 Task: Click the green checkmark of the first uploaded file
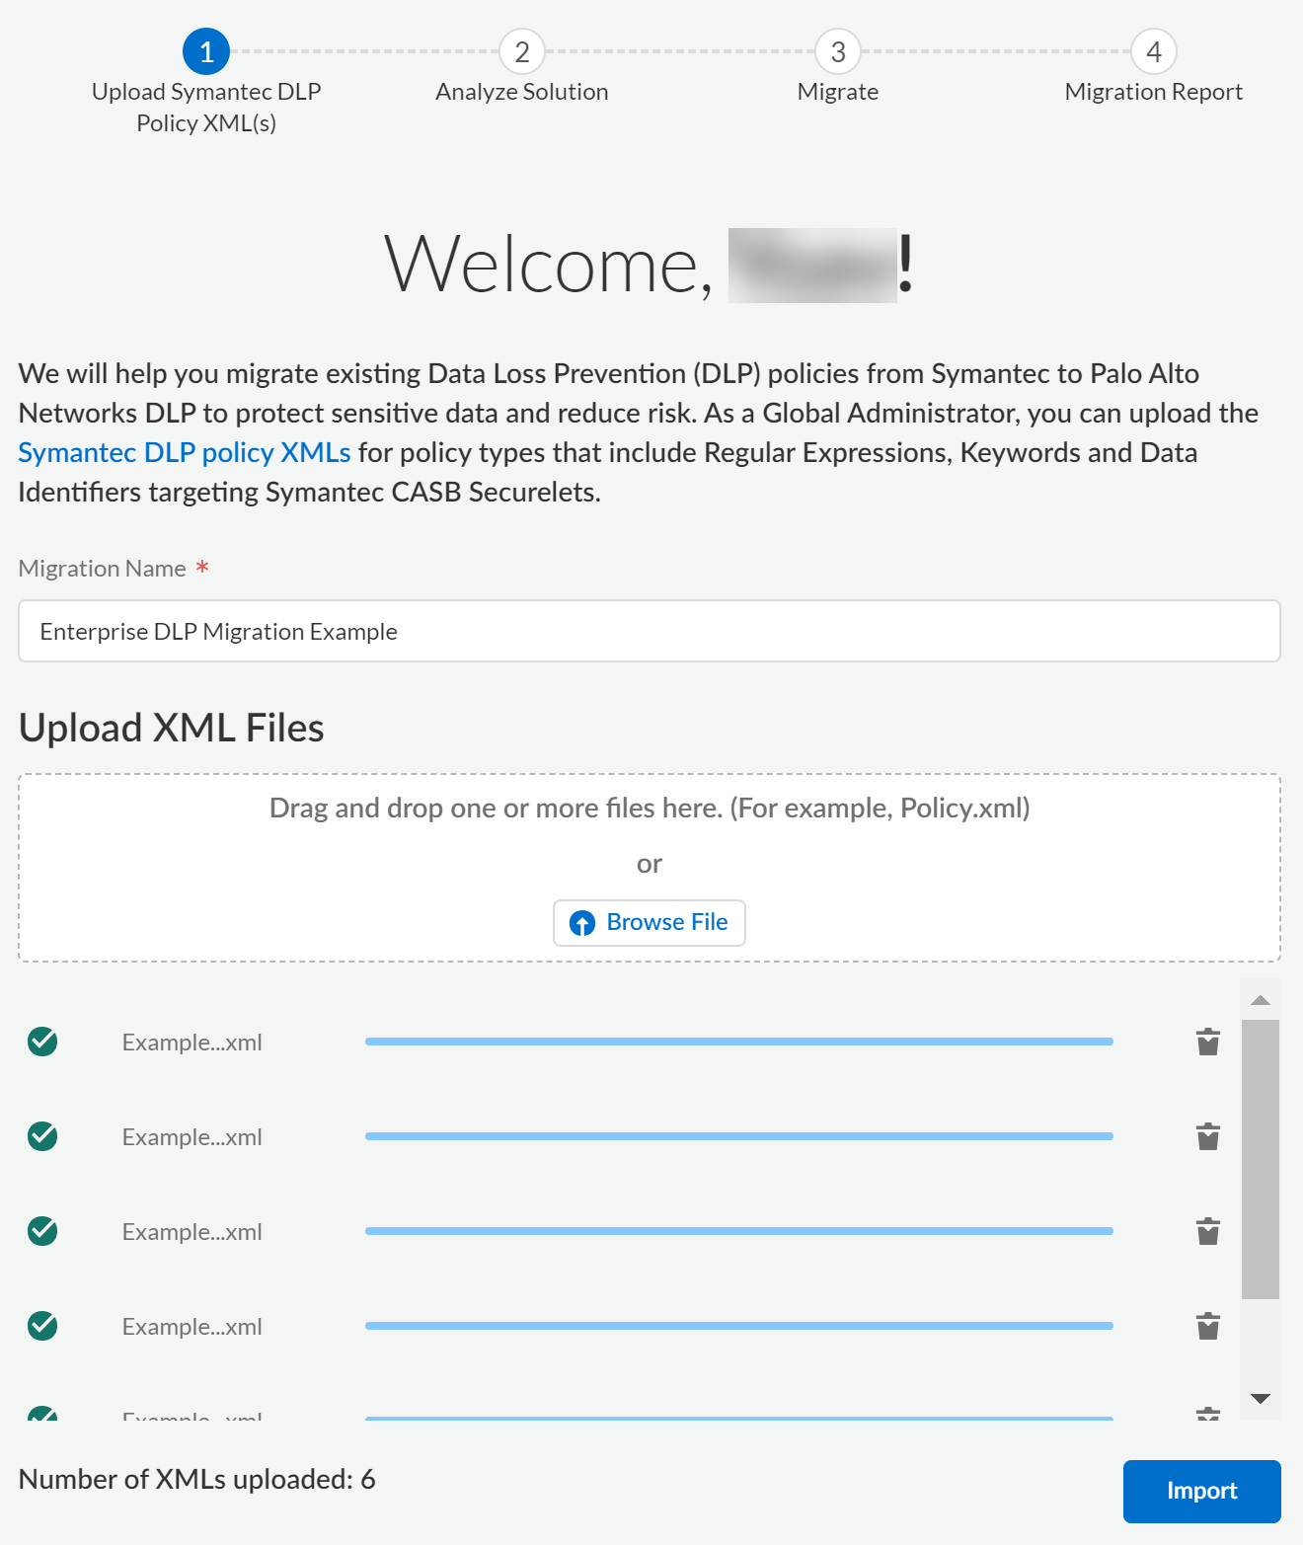coord(42,1042)
